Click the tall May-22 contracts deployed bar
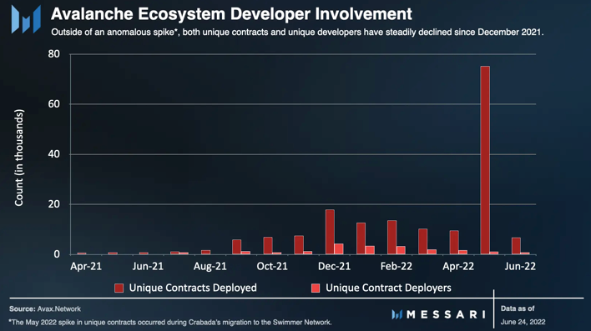The height and width of the screenshot is (331, 591). click(x=485, y=160)
